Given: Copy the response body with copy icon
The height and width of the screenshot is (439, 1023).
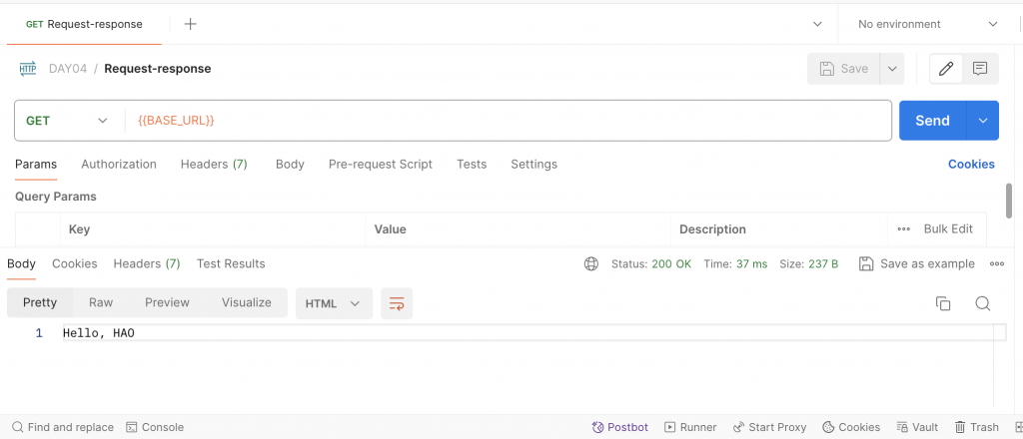Looking at the screenshot, I should (942, 303).
